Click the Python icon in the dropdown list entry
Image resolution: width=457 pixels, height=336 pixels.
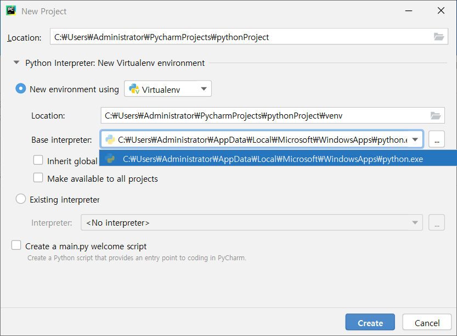[x=110, y=159]
